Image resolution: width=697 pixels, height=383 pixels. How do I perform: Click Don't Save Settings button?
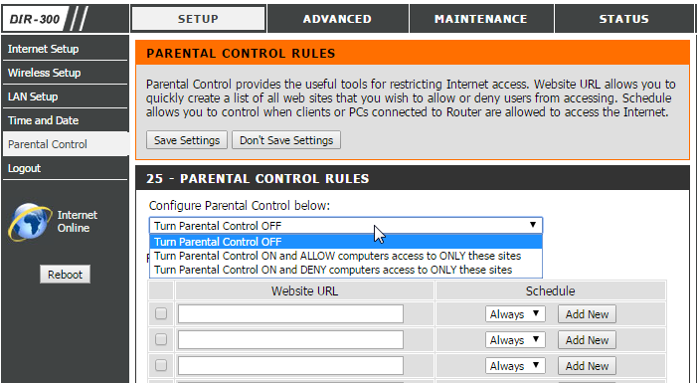[286, 140]
